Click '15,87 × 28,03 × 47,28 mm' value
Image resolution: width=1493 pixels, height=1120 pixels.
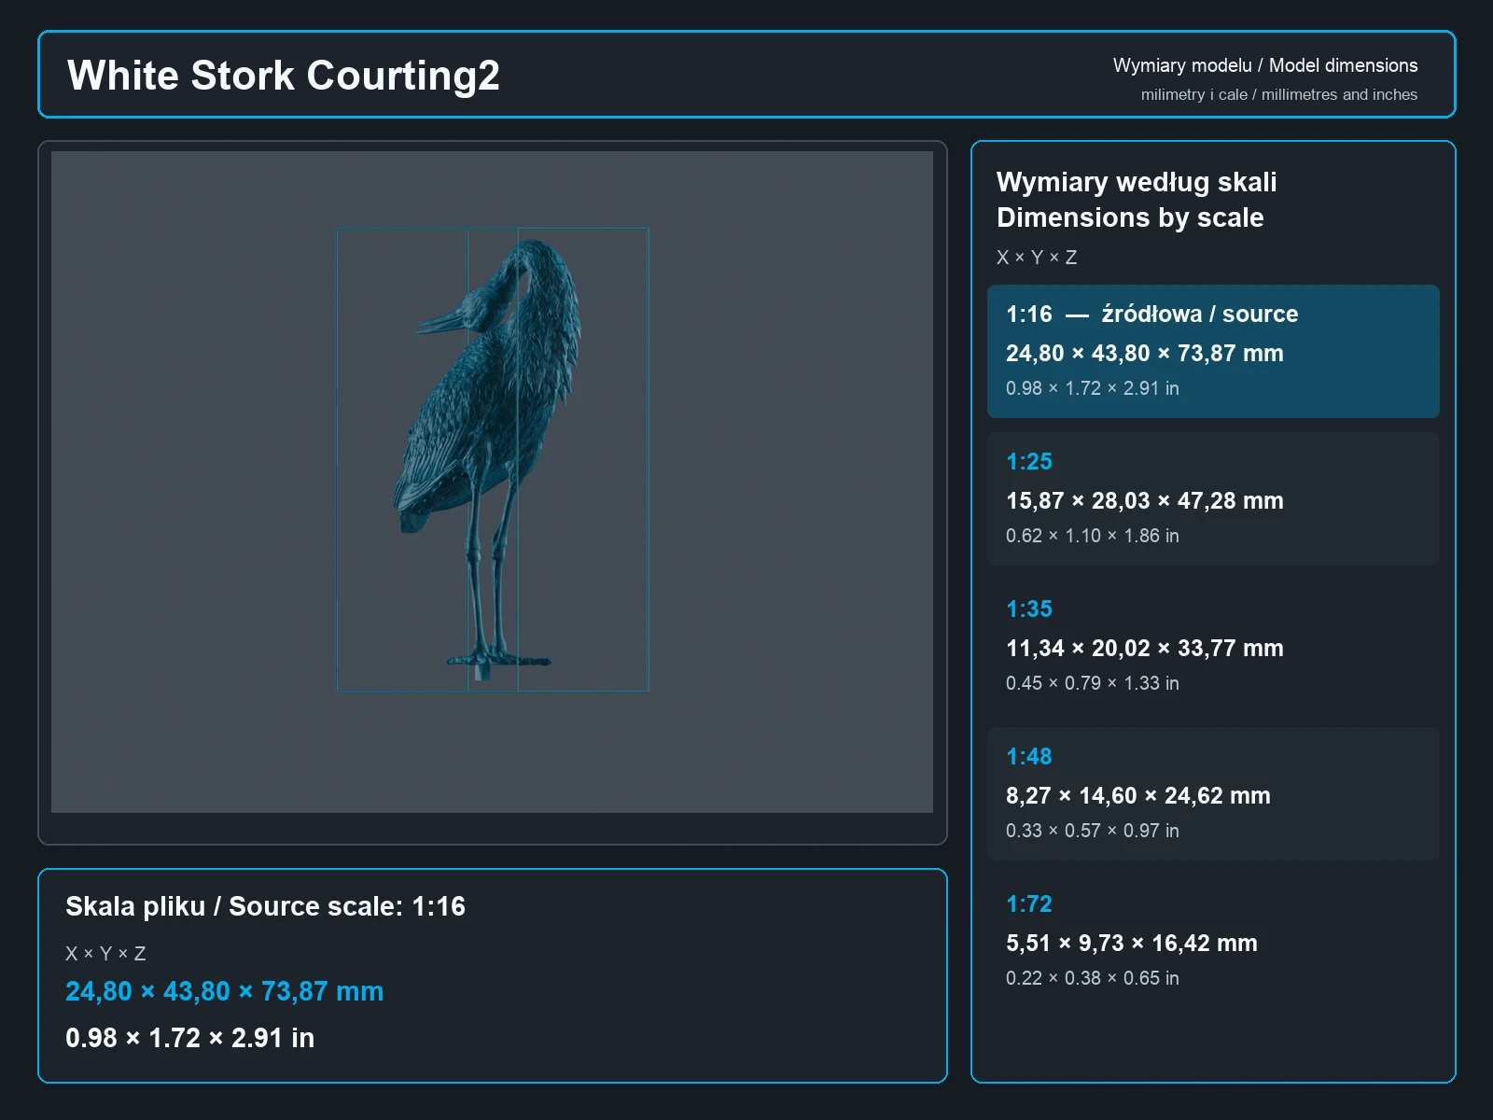(x=1144, y=501)
